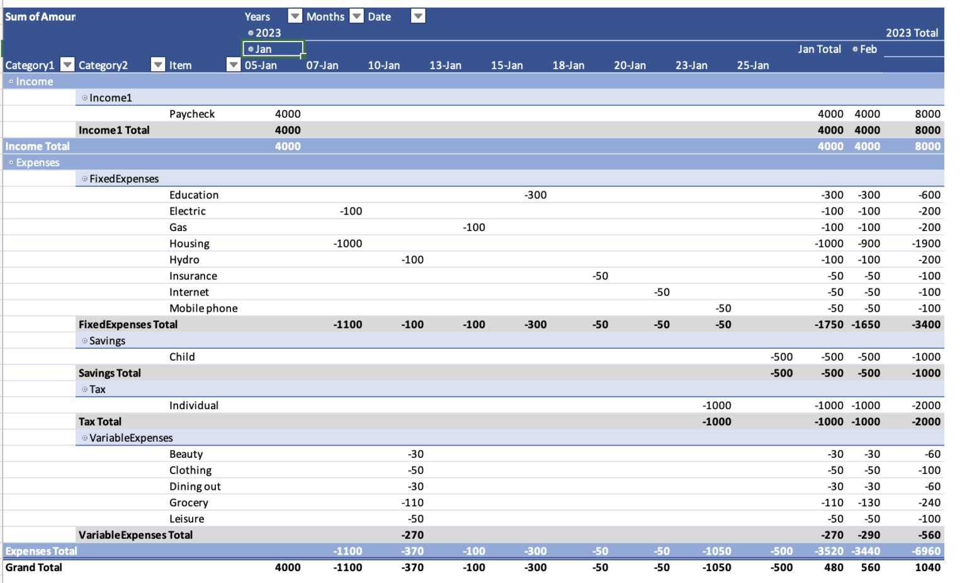Click the Housing expense row label
The width and height of the screenshot is (967, 583).
(x=189, y=243)
